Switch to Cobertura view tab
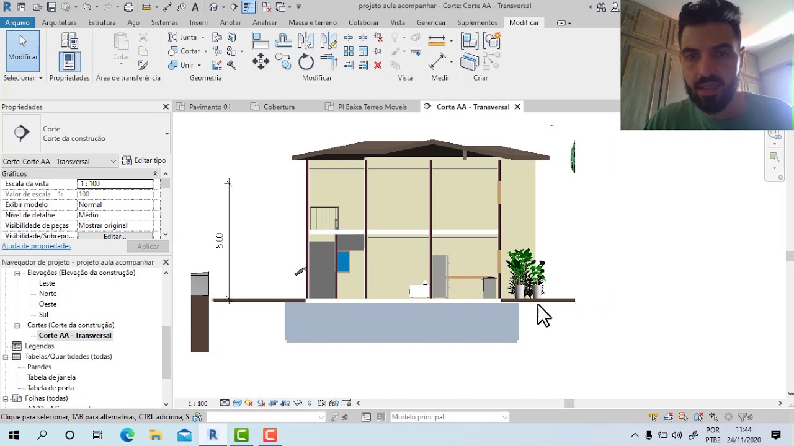The height and width of the screenshot is (446, 794). point(279,107)
